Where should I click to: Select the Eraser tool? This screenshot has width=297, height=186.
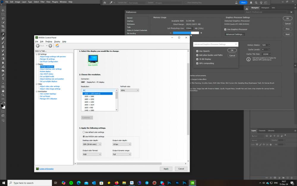[x=3, y=55]
